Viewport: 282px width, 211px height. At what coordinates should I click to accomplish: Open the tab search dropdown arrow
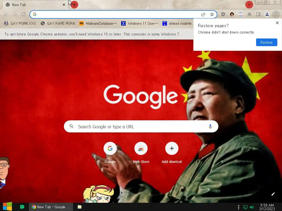[x=249, y=5]
